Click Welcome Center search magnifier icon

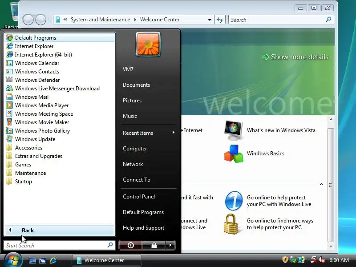328,20
